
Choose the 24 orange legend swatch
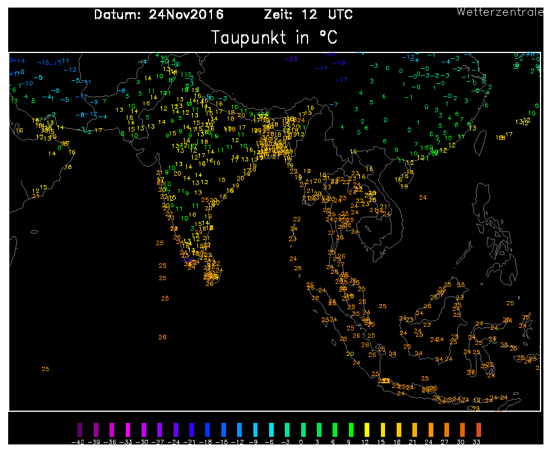coord(430,430)
